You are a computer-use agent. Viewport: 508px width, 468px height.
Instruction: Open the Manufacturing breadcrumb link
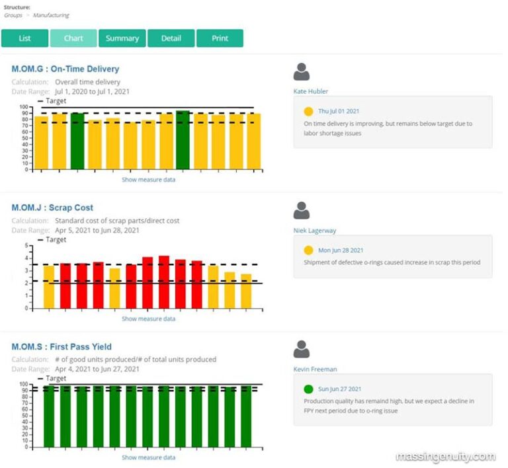(x=51, y=15)
